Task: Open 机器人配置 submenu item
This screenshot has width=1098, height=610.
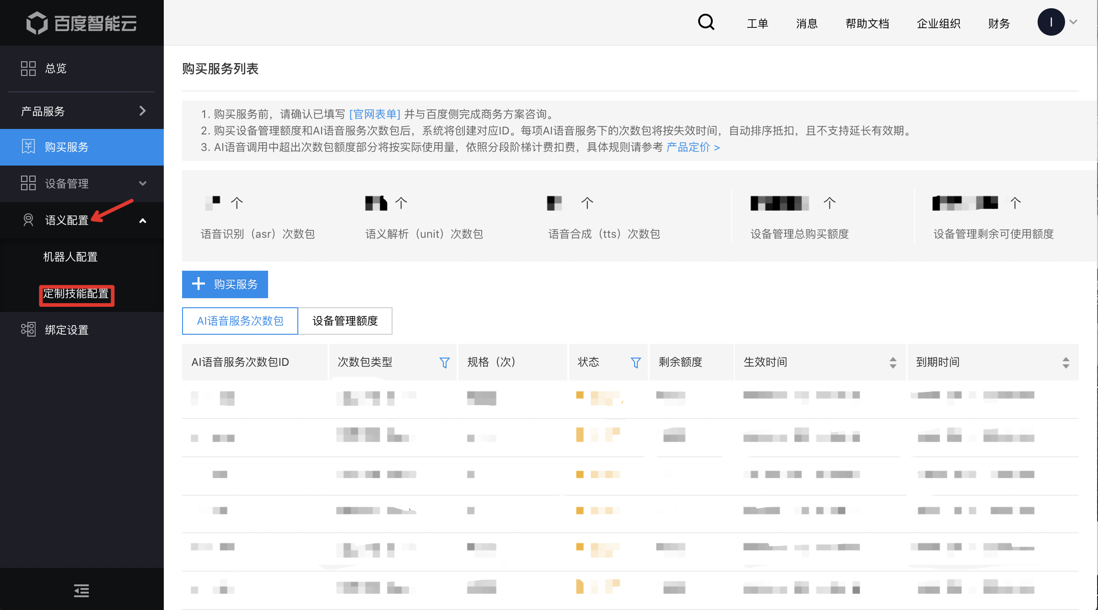Action: [x=70, y=257]
